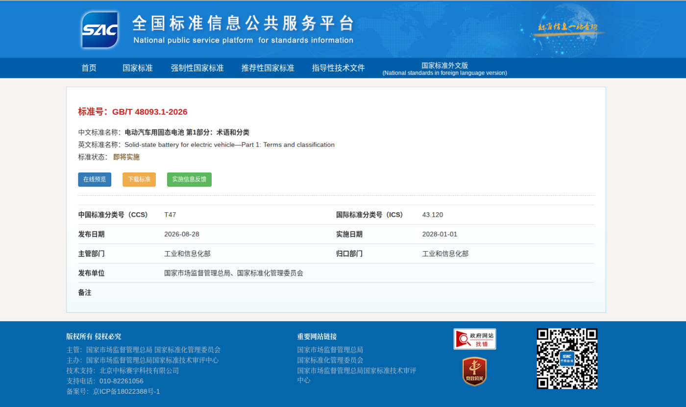Click the SAC logo icon
Image resolution: width=686 pixels, height=407 pixels.
tap(100, 30)
